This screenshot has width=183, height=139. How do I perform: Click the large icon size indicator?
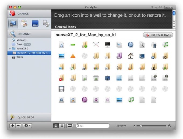pos(169,126)
